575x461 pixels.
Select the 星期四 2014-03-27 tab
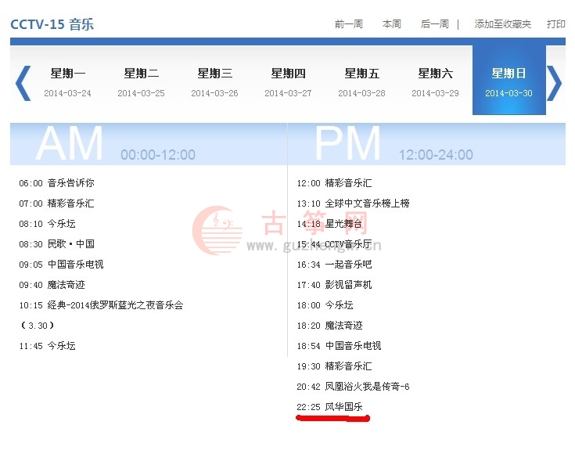[x=288, y=82]
